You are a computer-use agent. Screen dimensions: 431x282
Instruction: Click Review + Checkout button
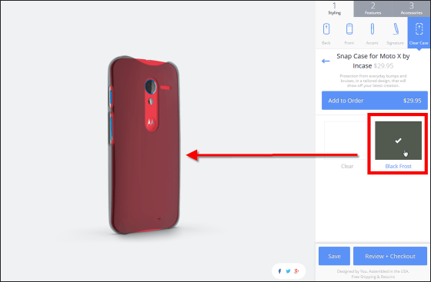(x=390, y=256)
